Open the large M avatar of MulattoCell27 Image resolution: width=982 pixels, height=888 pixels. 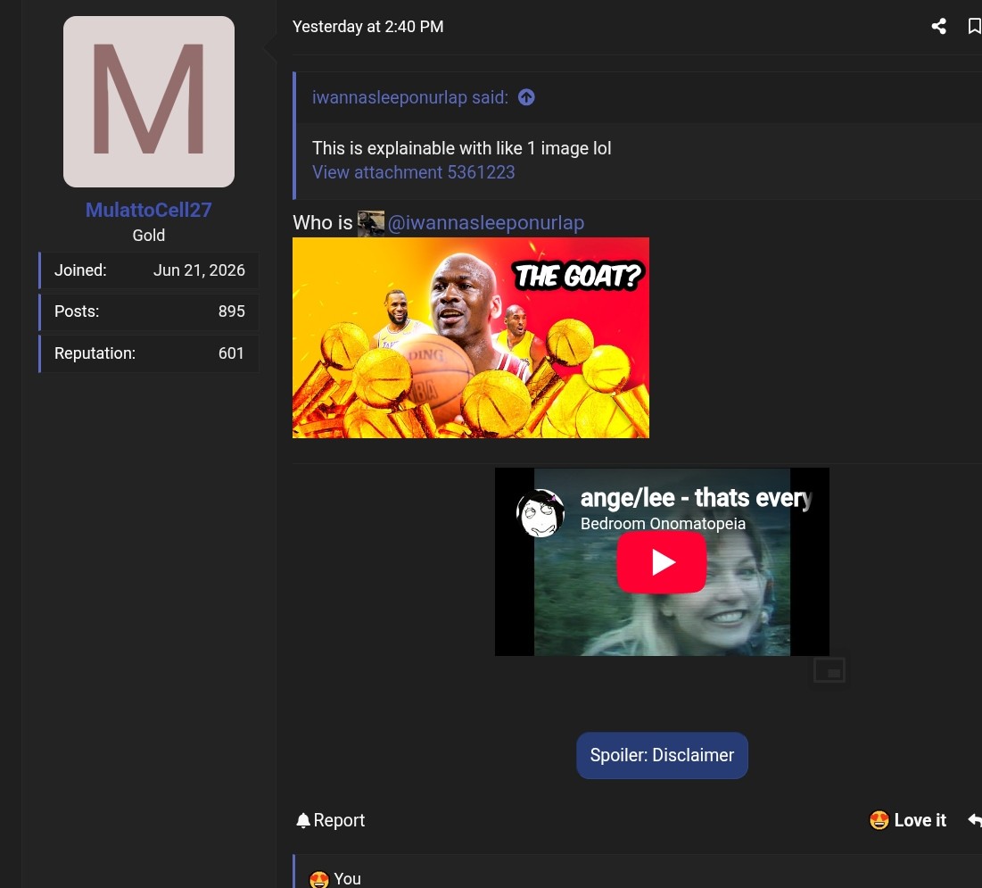pos(149,102)
